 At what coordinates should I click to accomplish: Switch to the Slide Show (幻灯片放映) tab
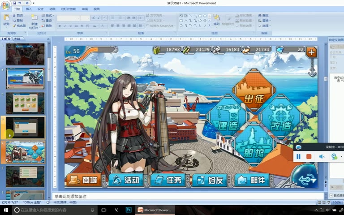[69, 9]
